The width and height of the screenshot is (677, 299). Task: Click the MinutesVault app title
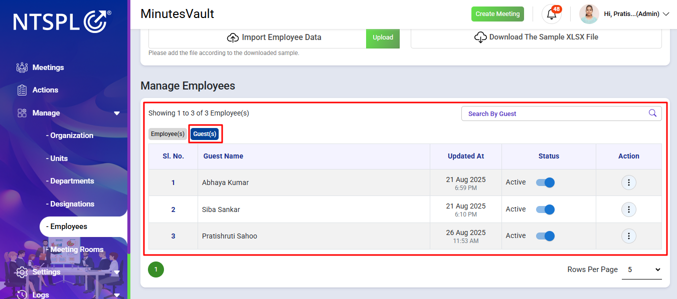(x=177, y=13)
